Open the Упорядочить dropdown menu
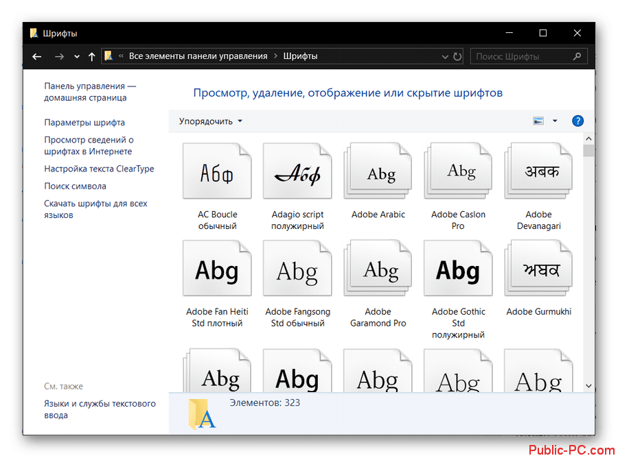 point(211,121)
